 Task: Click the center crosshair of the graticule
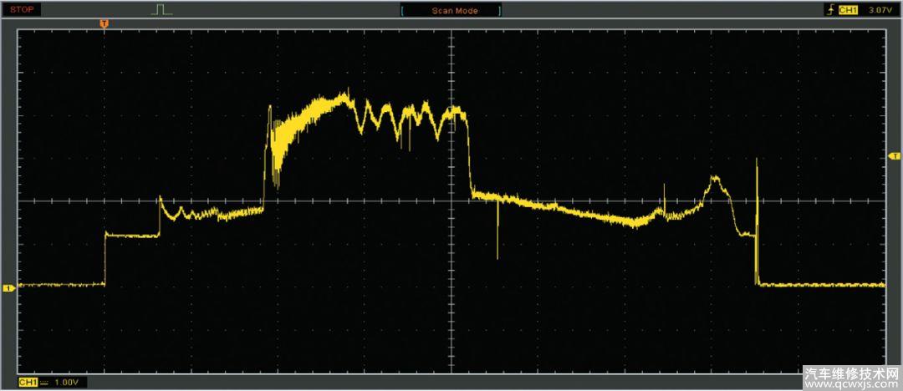(451, 201)
